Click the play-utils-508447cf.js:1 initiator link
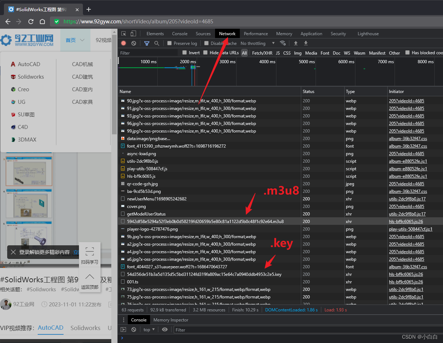 pyautogui.click(x=411, y=229)
